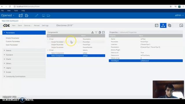The width and height of the screenshot is (185, 104).
Task: Select the ParamTipo component row
Action: [x=76, y=44]
